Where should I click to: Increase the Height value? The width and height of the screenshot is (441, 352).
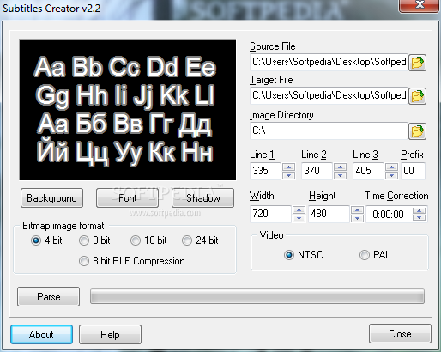[357, 209]
